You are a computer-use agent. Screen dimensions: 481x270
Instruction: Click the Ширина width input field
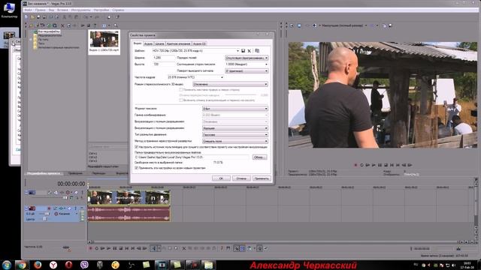click(164, 58)
